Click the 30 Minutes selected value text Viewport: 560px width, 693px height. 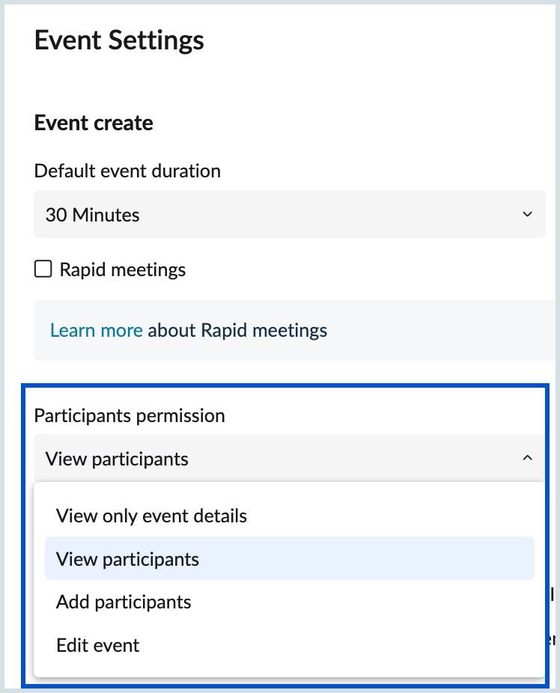tap(93, 215)
